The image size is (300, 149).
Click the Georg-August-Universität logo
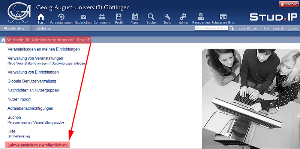(19, 12)
